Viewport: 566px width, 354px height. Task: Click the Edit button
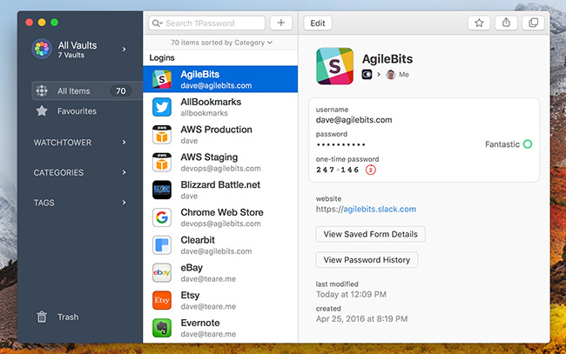pyautogui.click(x=318, y=23)
